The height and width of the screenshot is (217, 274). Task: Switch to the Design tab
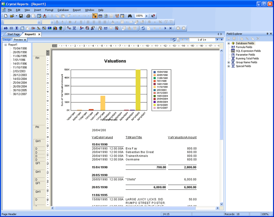click(7, 40)
